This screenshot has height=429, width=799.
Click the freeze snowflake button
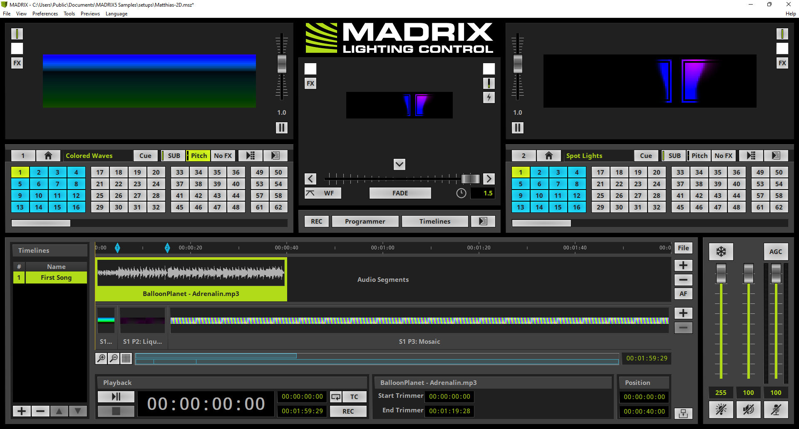[x=721, y=252]
